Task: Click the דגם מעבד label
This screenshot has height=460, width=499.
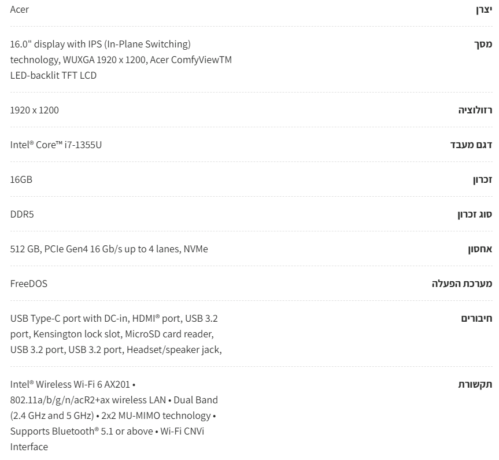Action: pyautogui.click(x=471, y=145)
